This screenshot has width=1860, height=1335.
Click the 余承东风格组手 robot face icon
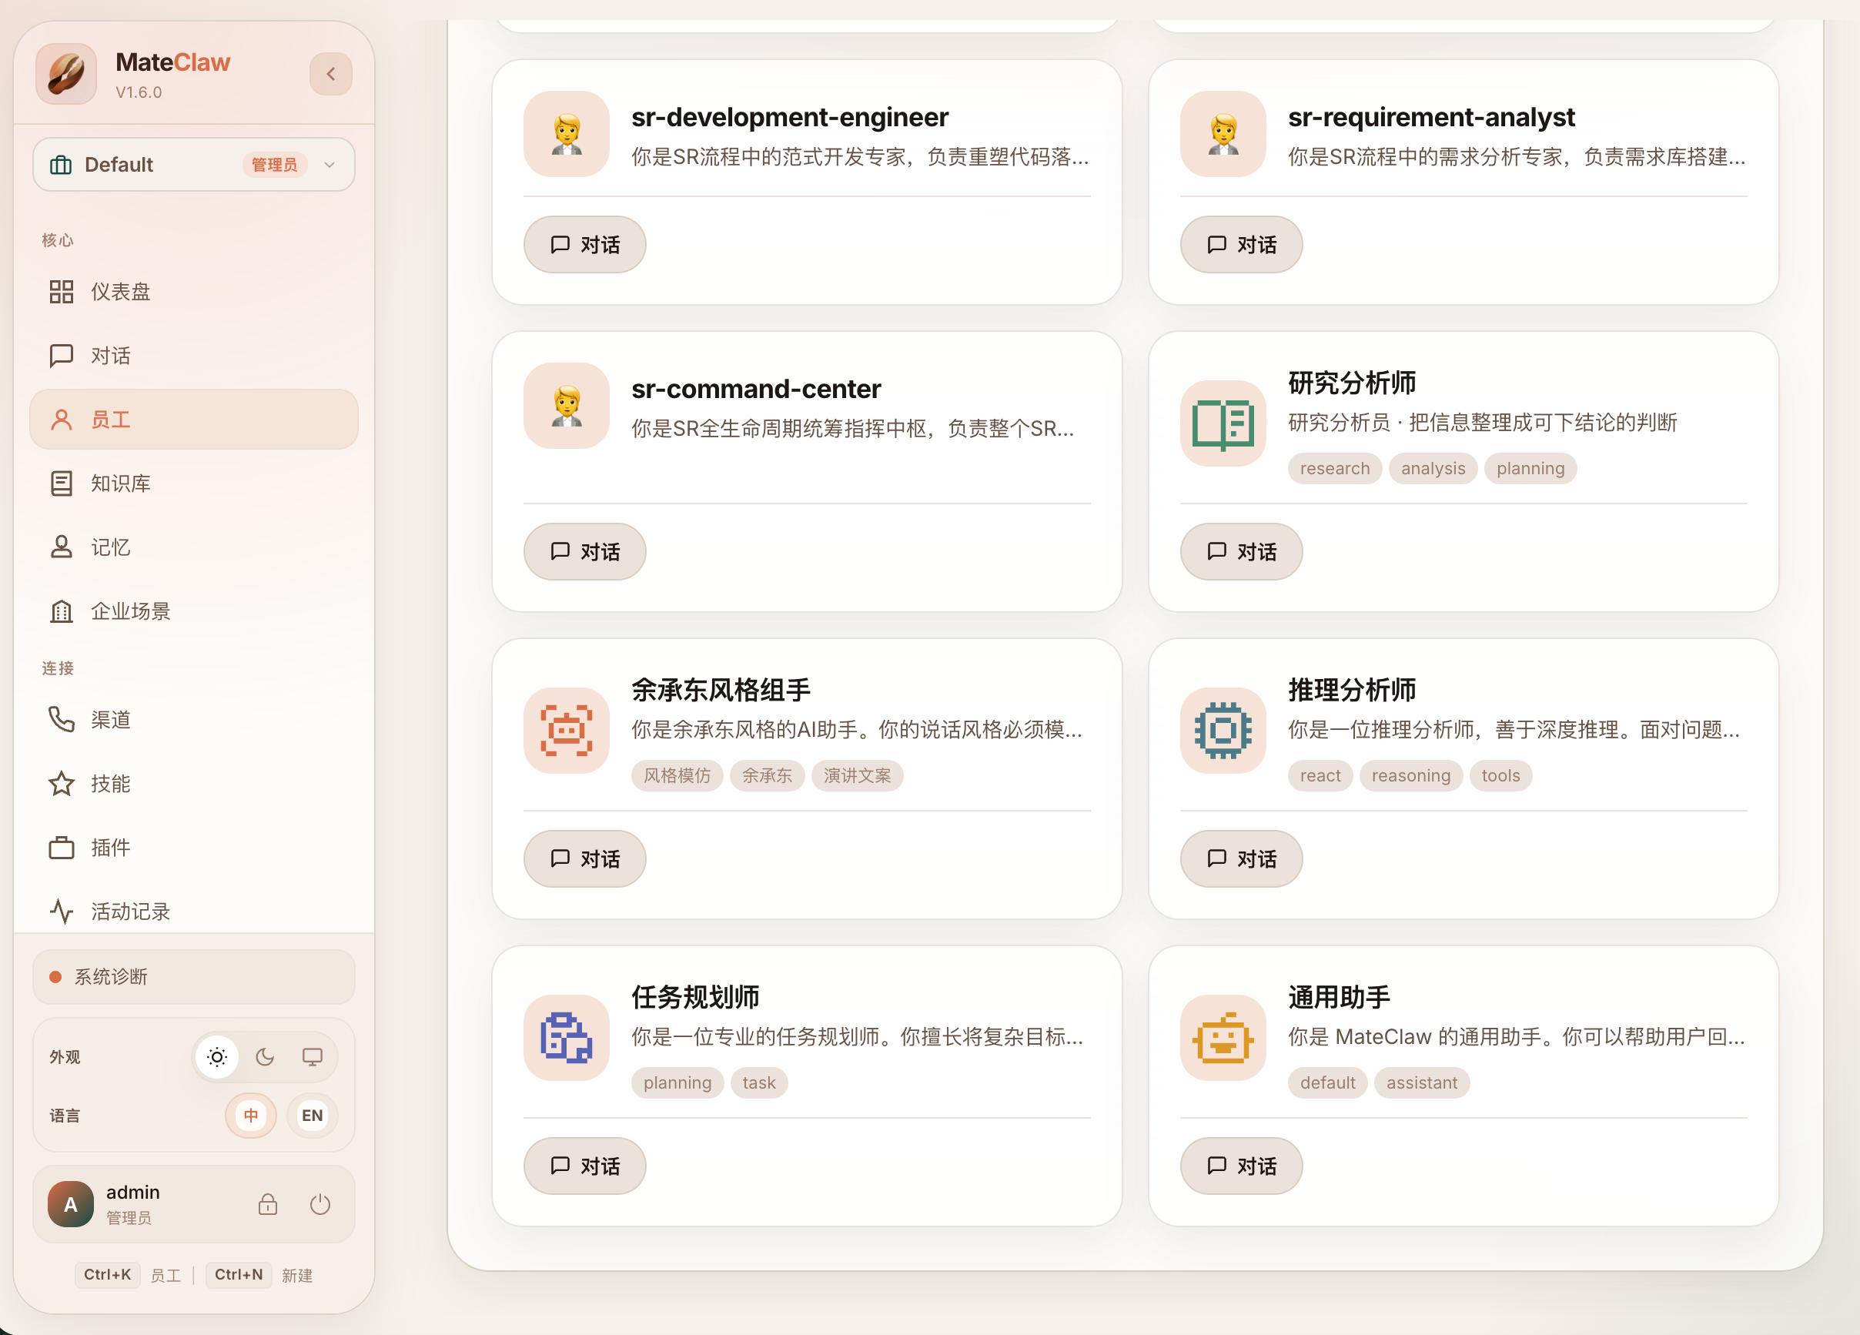click(567, 731)
